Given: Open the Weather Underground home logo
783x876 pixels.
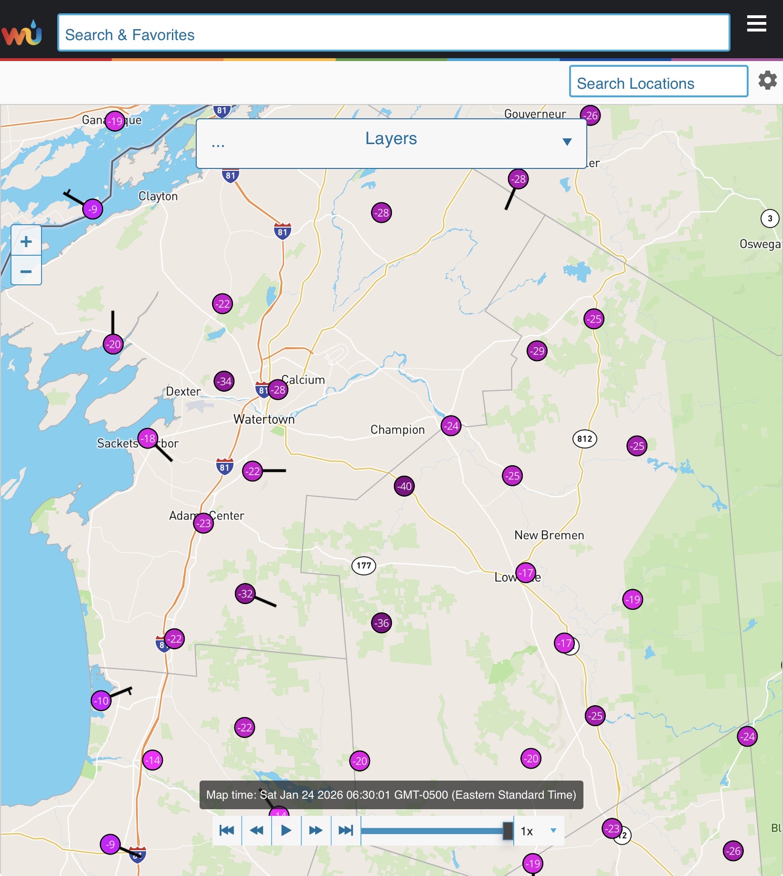Looking at the screenshot, I should tap(22, 33).
